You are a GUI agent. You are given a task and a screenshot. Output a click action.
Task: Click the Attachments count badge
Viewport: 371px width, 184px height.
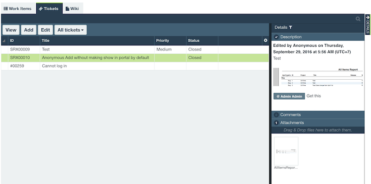[276, 123]
